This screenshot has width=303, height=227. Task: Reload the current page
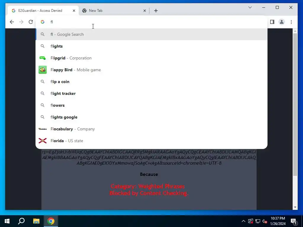(31, 22)
